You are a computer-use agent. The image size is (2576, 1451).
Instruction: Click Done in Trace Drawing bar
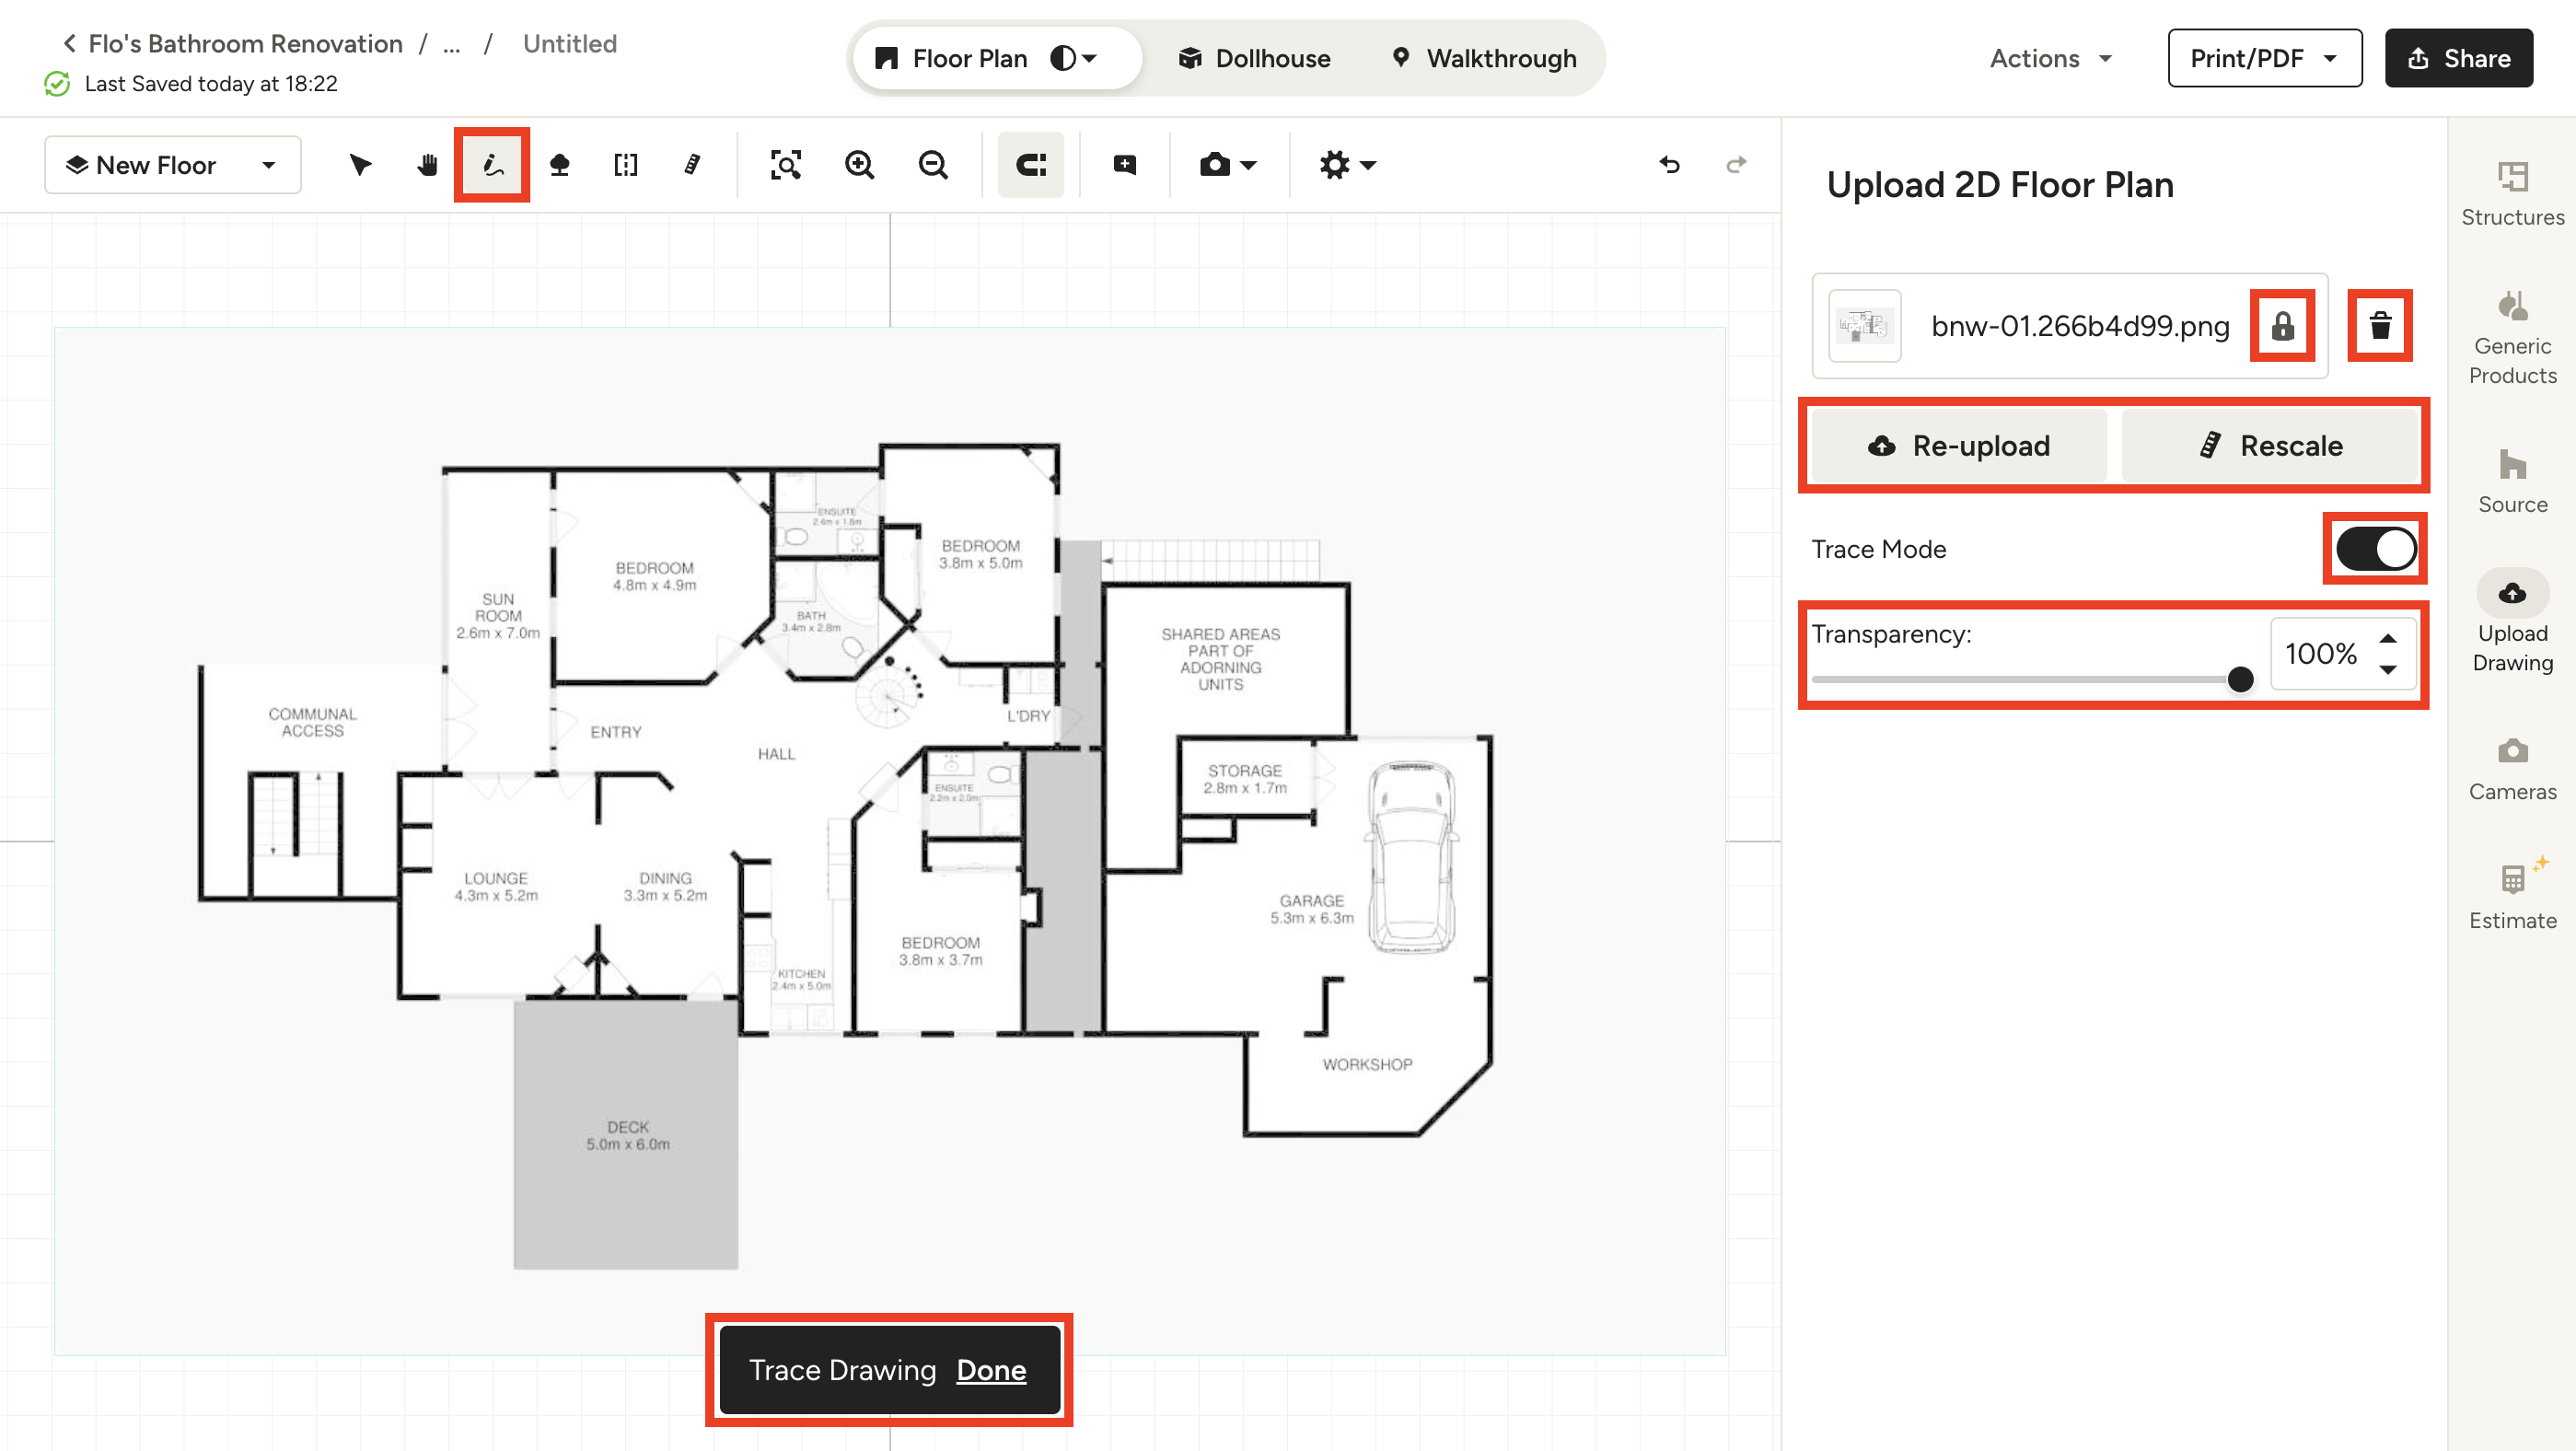click(990, 1369)
